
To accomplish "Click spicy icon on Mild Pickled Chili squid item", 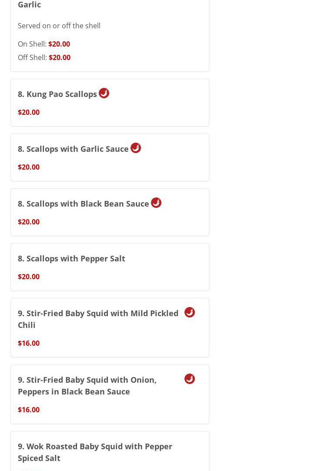I will pos(190,312).
